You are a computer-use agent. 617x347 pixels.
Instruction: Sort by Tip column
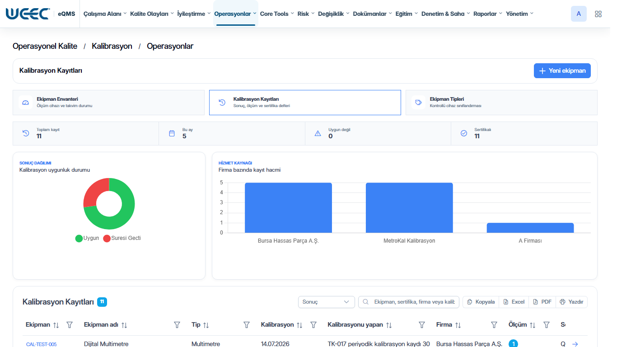206,325
